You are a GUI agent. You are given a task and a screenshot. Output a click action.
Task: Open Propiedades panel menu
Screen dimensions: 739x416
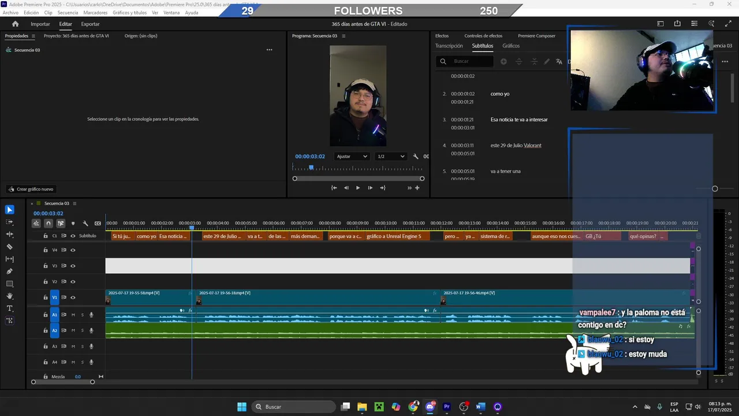tap(33, 36)
